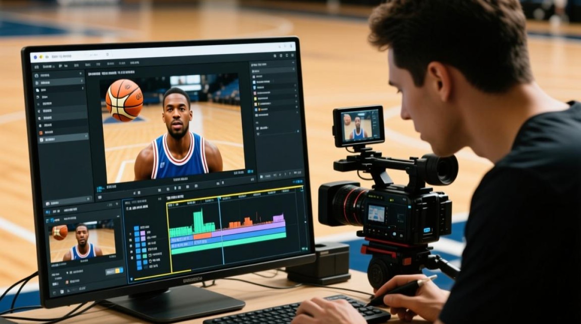581x324 pixels.
Task: Toggle the yellow-and-blue switch below the source thumbnail
Action: click(x=115, y=271)
